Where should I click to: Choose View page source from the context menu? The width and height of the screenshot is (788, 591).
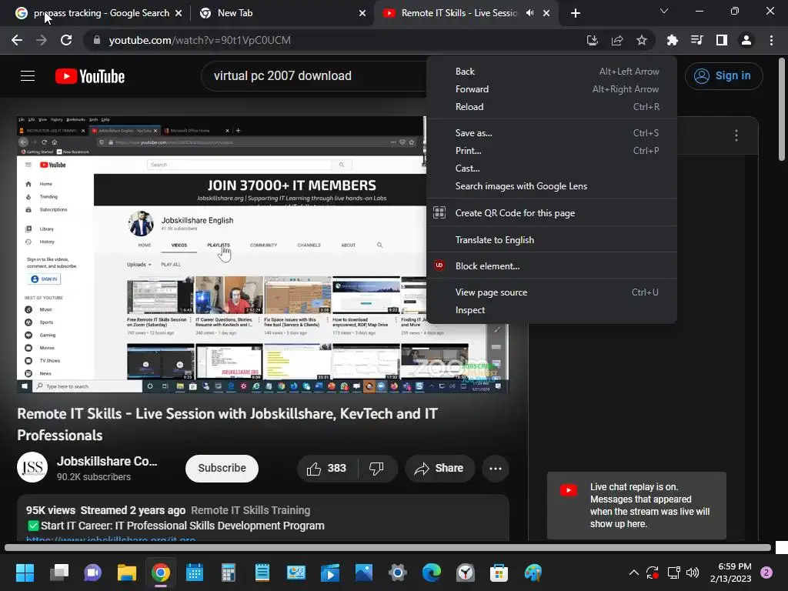pyautogui.click(x=552, y=292)
